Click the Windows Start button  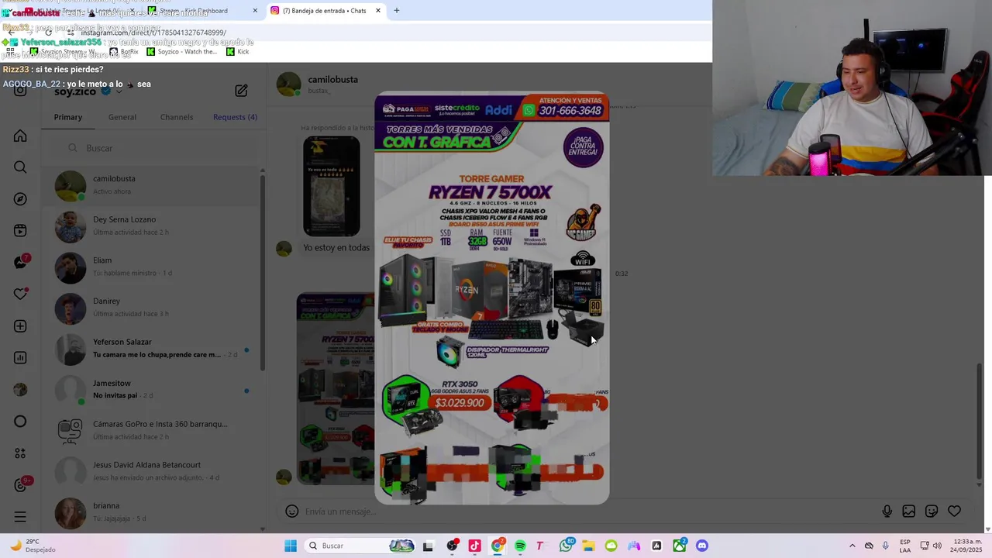click(x=291, y=546)
